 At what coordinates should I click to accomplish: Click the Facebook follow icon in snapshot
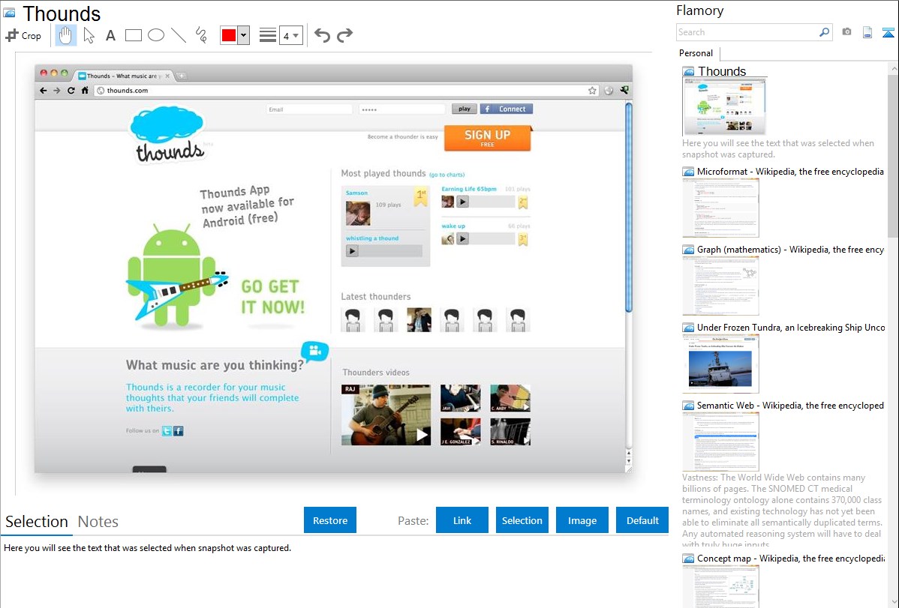[179, 431]
